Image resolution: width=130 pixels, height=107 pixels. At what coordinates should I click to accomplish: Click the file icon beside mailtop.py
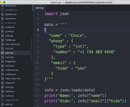click(x=3, y=74)
